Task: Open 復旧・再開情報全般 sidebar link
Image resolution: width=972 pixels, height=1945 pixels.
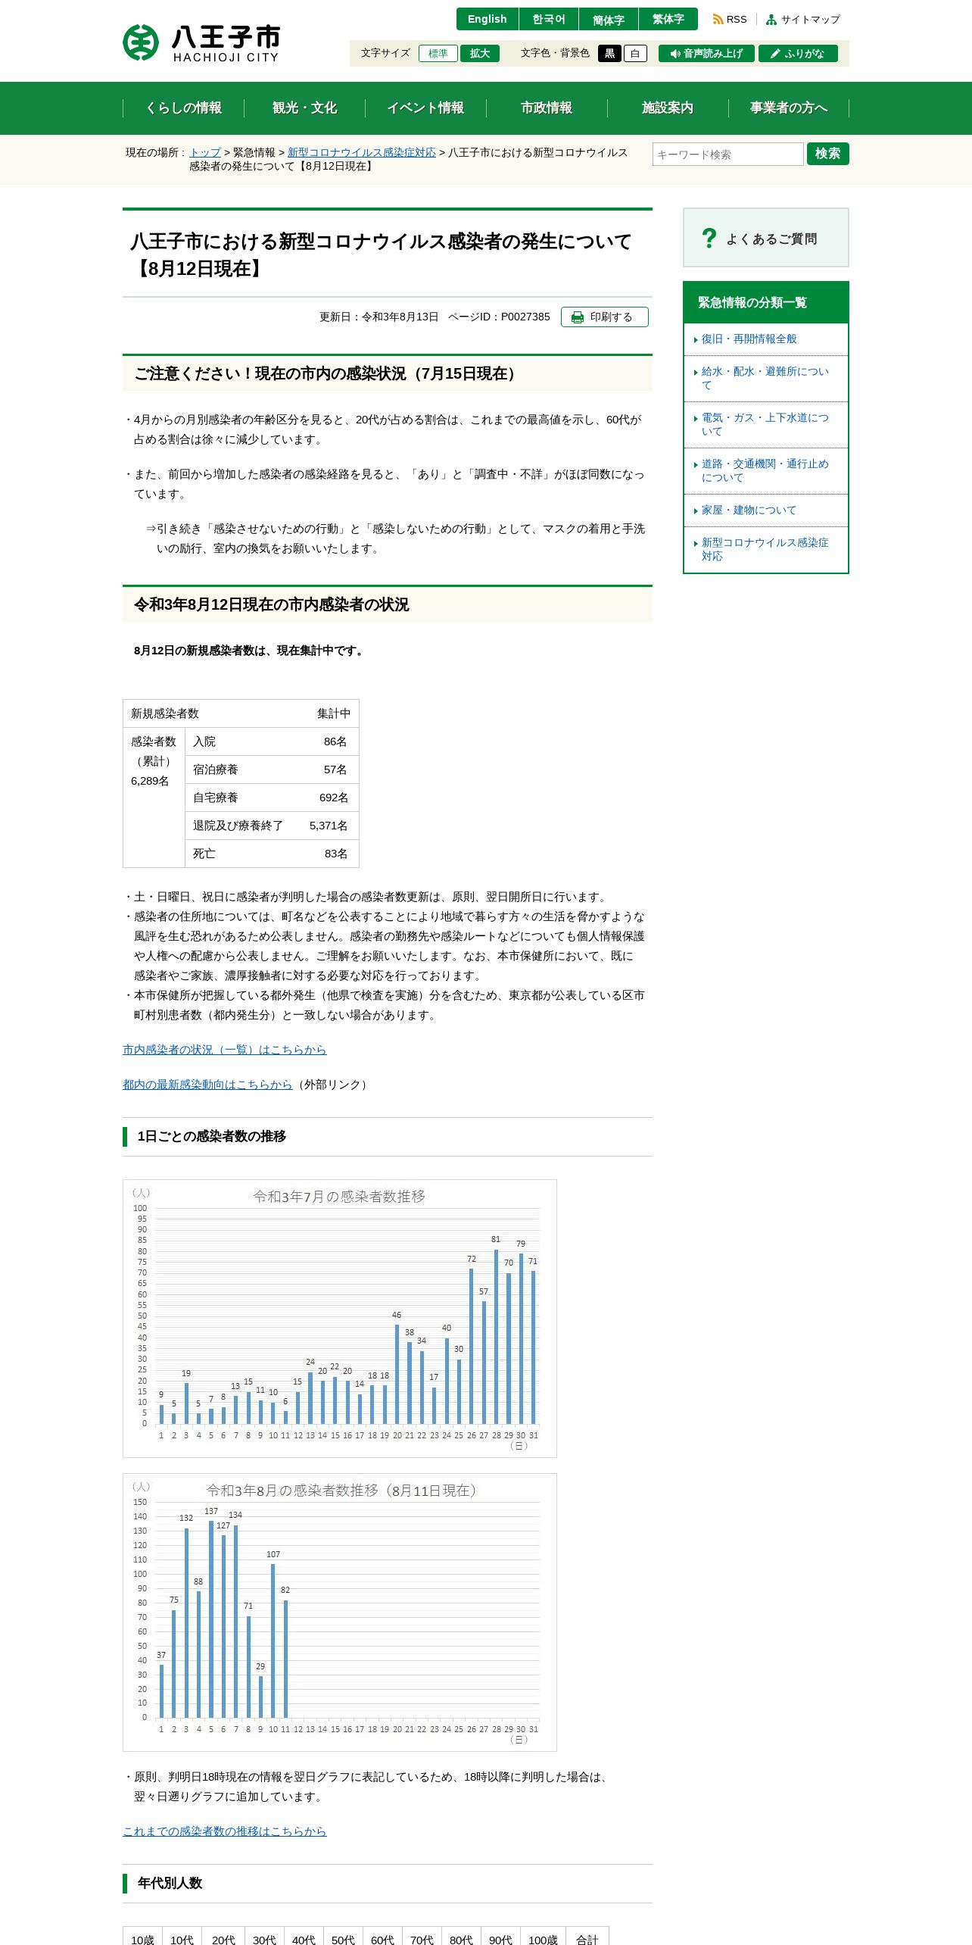Action: 749,339
